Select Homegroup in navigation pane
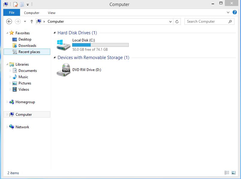Screen dimensions: 241x179 tap(25, 102)
